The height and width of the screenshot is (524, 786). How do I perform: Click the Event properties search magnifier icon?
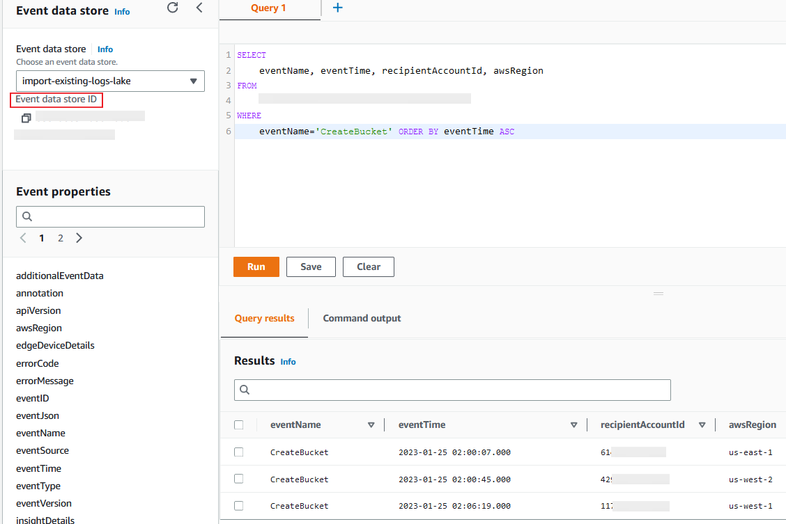(25, 216)
